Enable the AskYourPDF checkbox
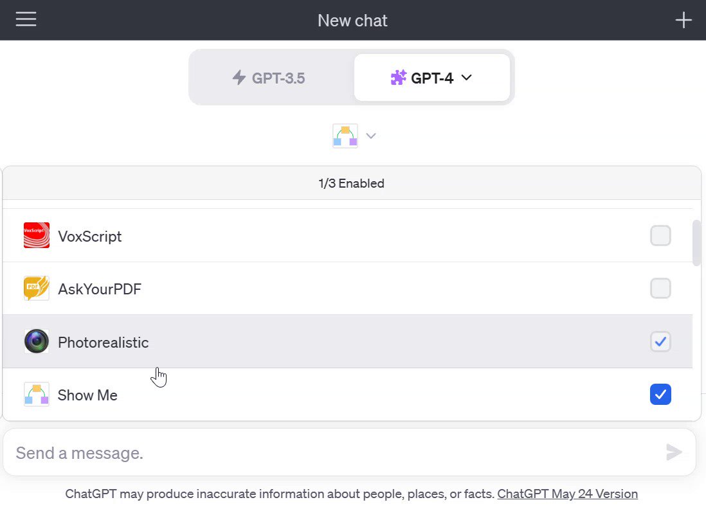 pos(660,289)
